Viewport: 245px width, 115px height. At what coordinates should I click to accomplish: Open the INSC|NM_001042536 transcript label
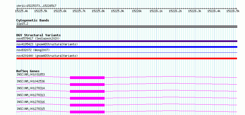pyautogui.click(x=31, y=81)
